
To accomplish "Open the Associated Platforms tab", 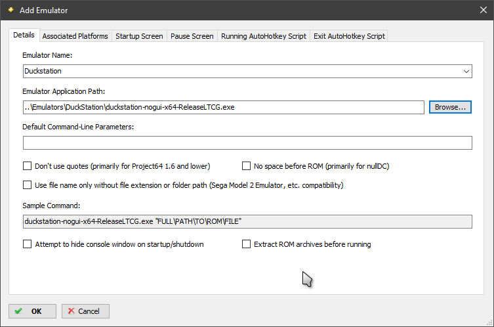I will click(75, 36).
